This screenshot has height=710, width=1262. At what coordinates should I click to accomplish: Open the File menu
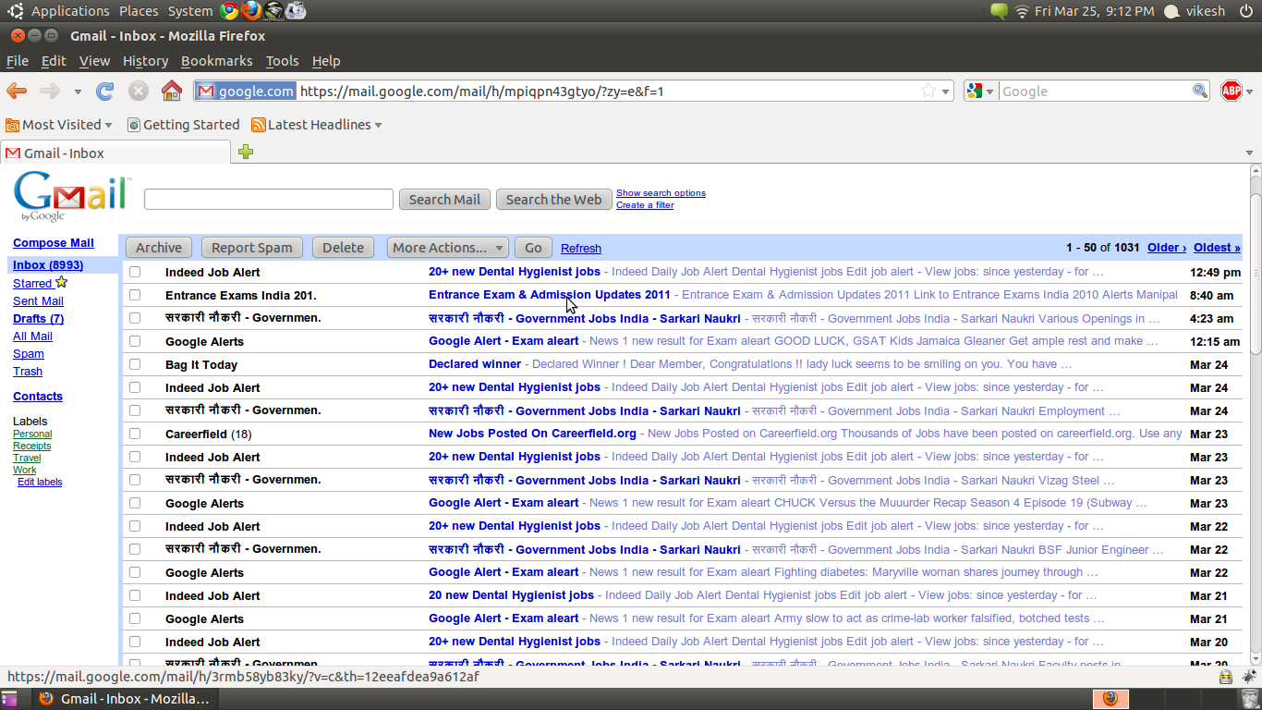18,61
